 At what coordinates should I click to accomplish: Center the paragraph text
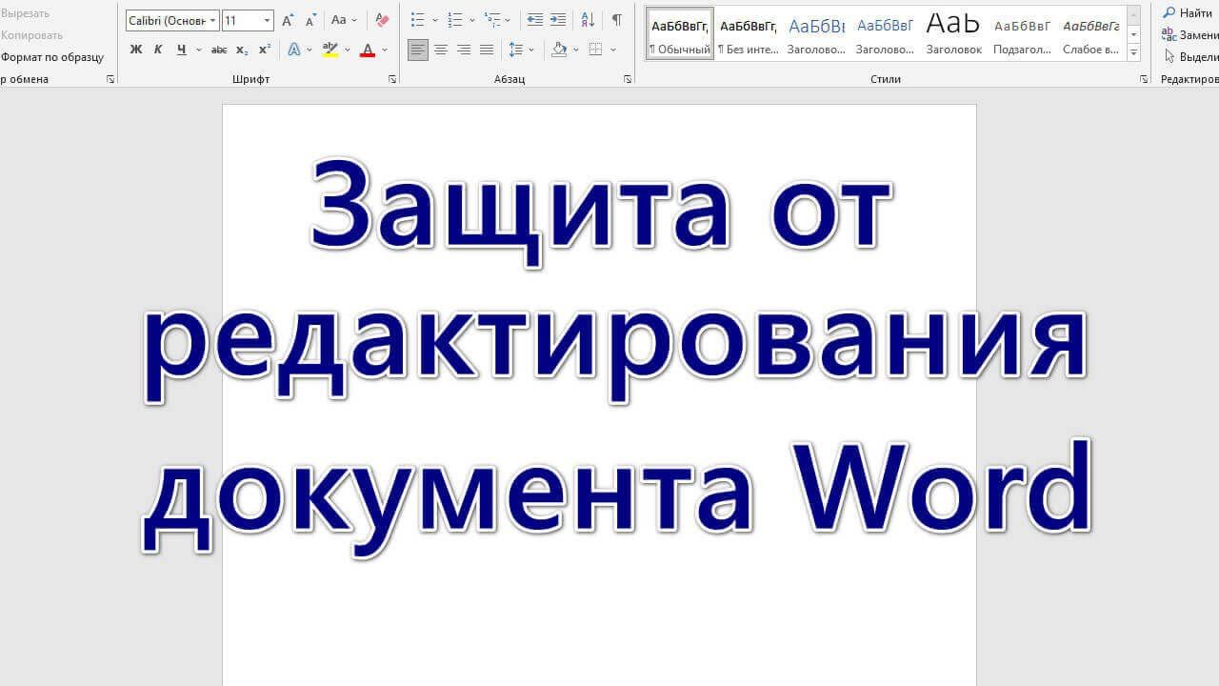(440, 50)
